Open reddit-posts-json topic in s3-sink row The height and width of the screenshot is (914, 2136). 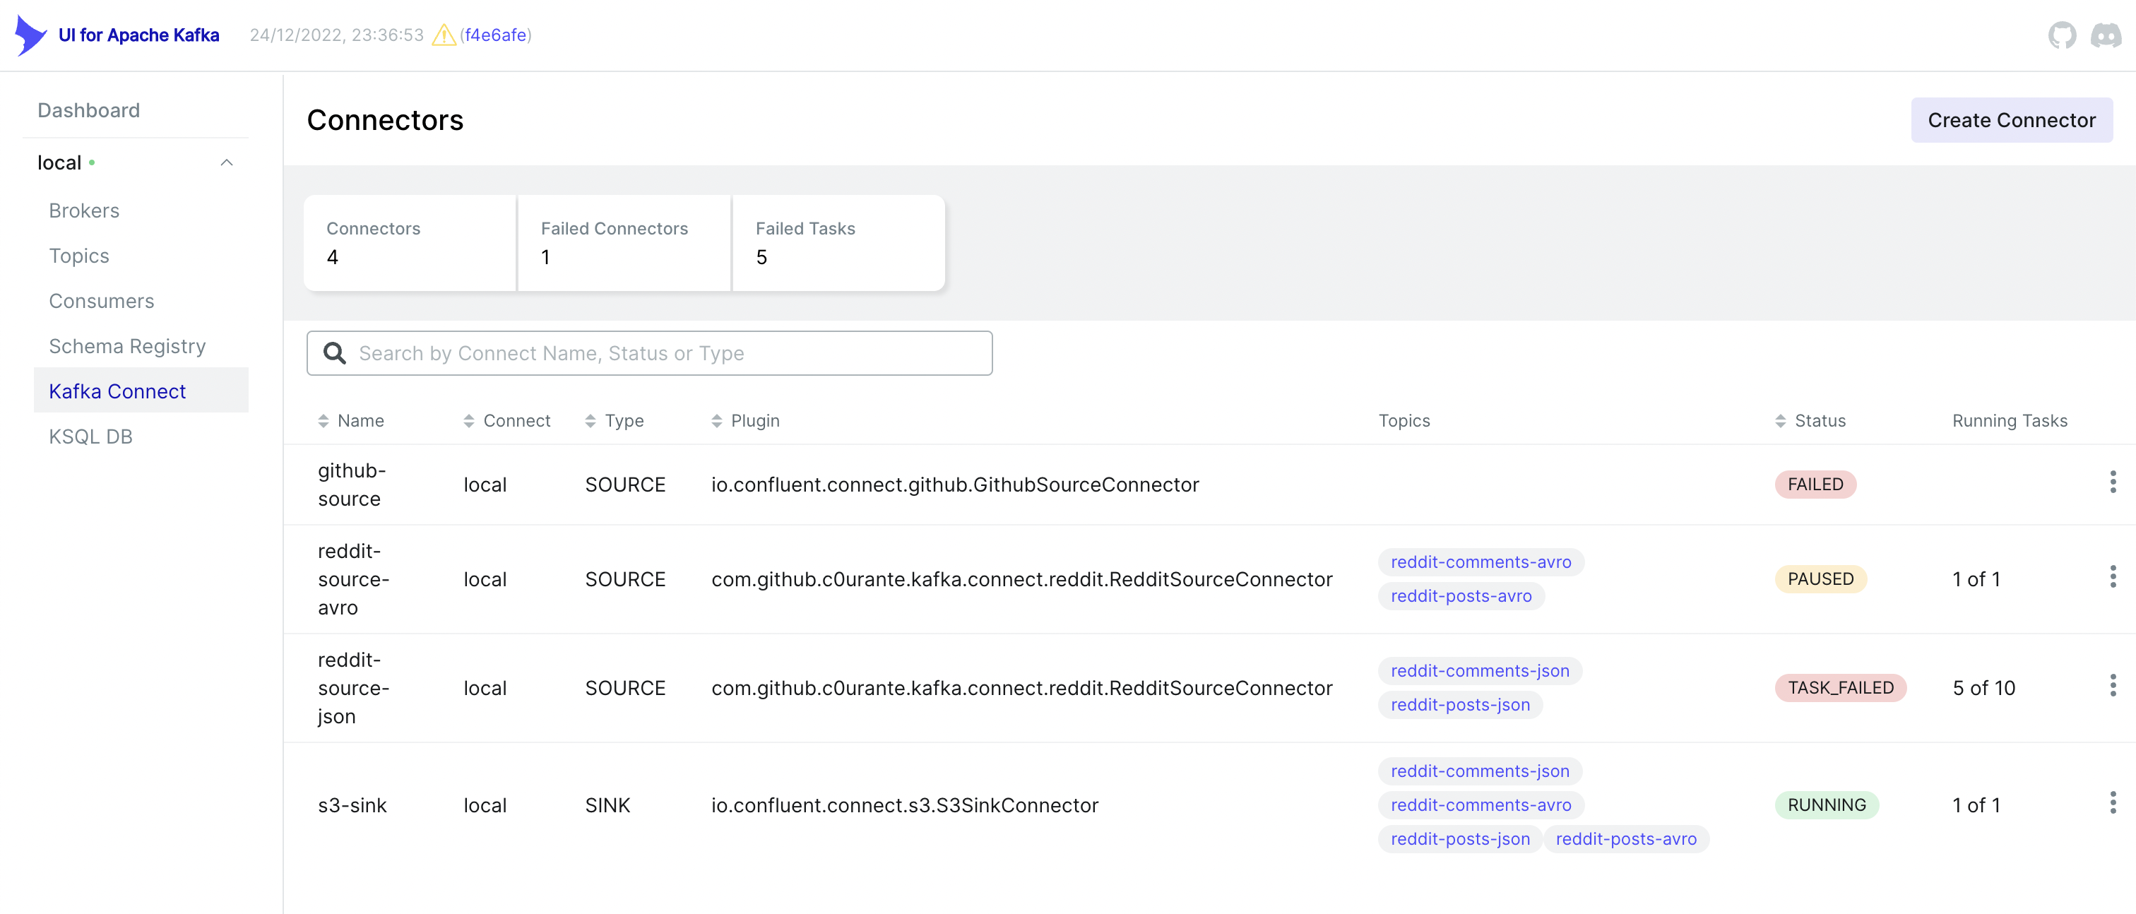[1459, 839]
